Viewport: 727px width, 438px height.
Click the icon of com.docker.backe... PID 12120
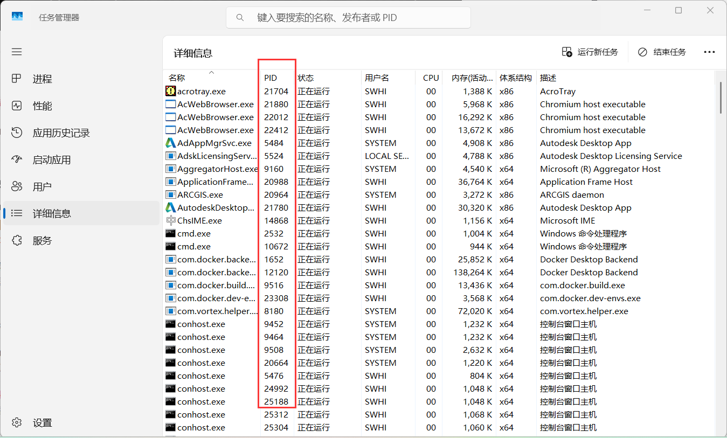point(170,272)
